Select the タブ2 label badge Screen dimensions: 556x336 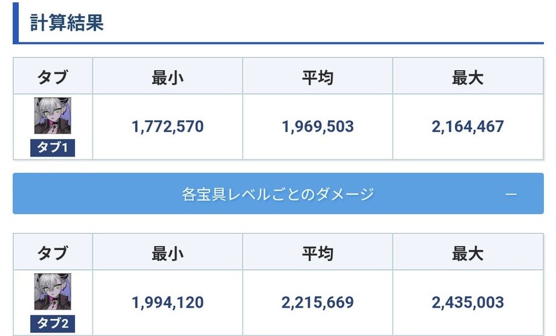click(53, 323)
